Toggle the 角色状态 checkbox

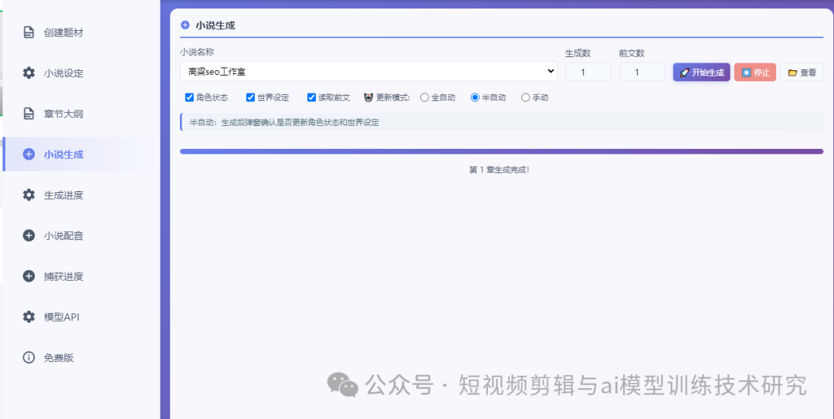189,97
